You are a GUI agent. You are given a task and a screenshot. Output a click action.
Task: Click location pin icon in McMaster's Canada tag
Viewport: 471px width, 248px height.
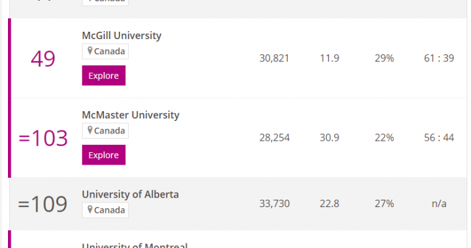tap(90, 130)
